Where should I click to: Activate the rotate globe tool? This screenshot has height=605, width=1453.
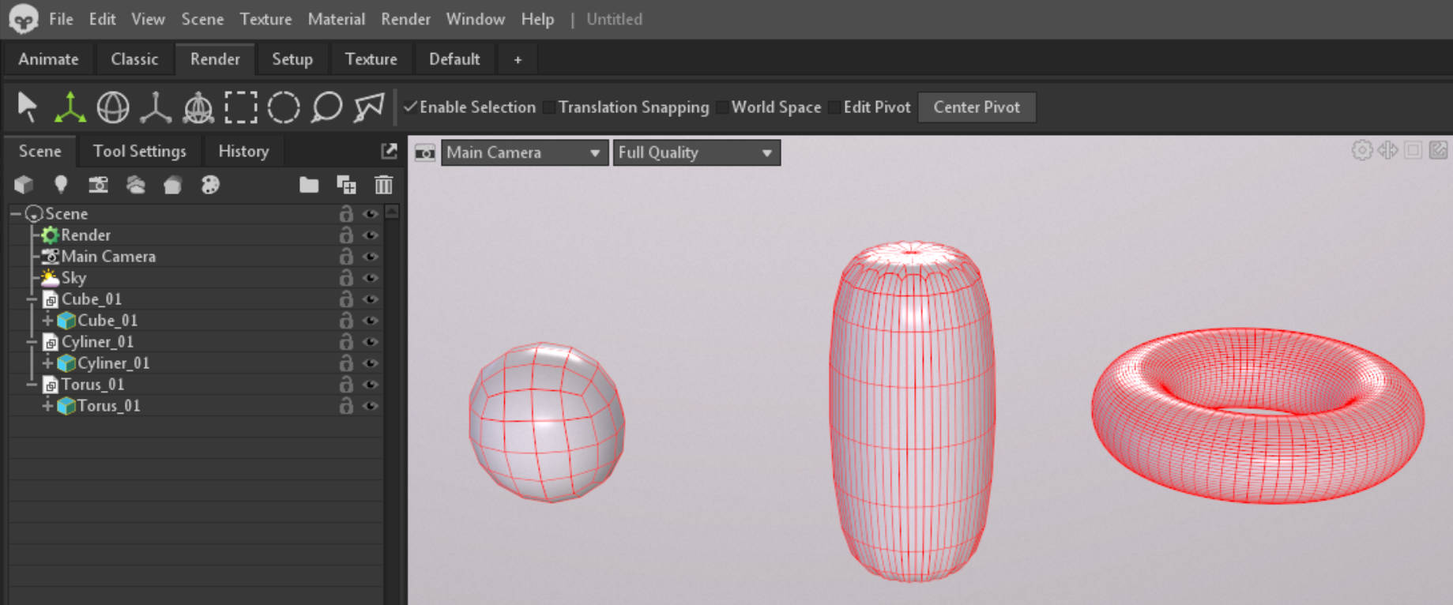pyautogui.click(x=113, y=107)
